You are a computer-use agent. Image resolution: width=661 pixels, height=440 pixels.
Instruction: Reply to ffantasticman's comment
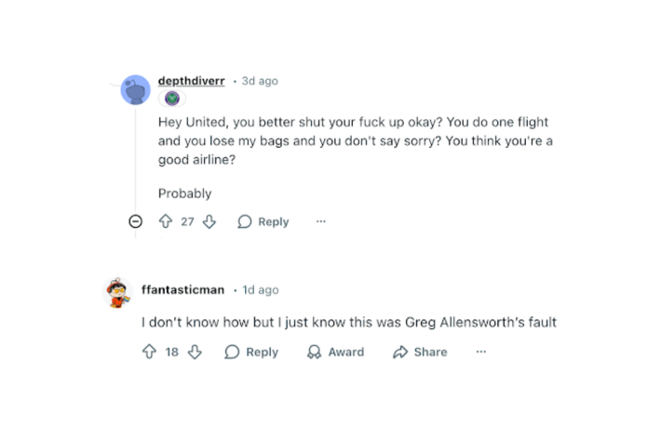click(x=251, y=352)
